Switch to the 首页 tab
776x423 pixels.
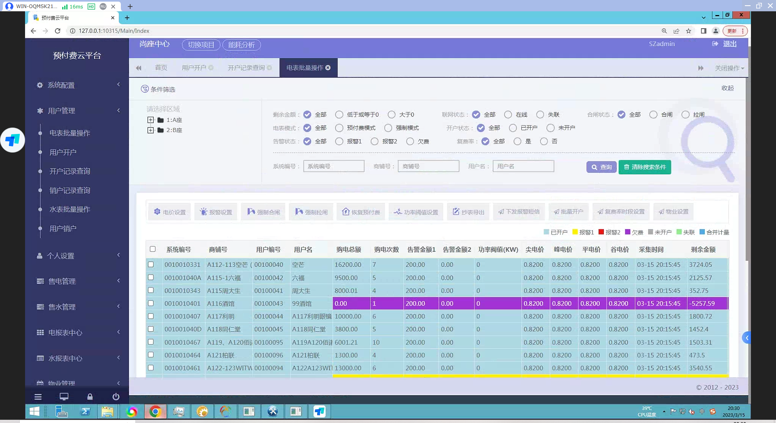pyautogui.click(x=161, y=68)
